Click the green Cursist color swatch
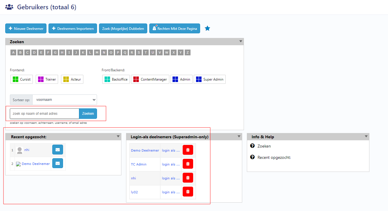 (15, 79)
